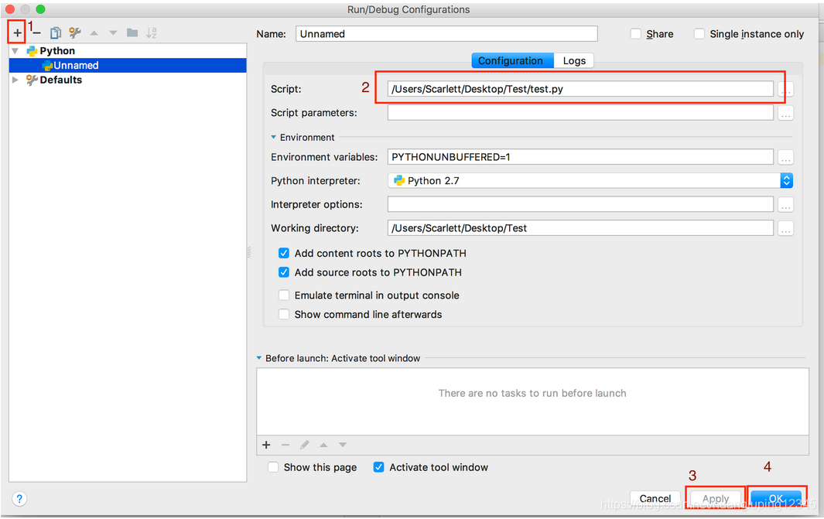This screenshot has width=824, height=519.
Task: Open help with the question mark icon
Action: point(19,499)
